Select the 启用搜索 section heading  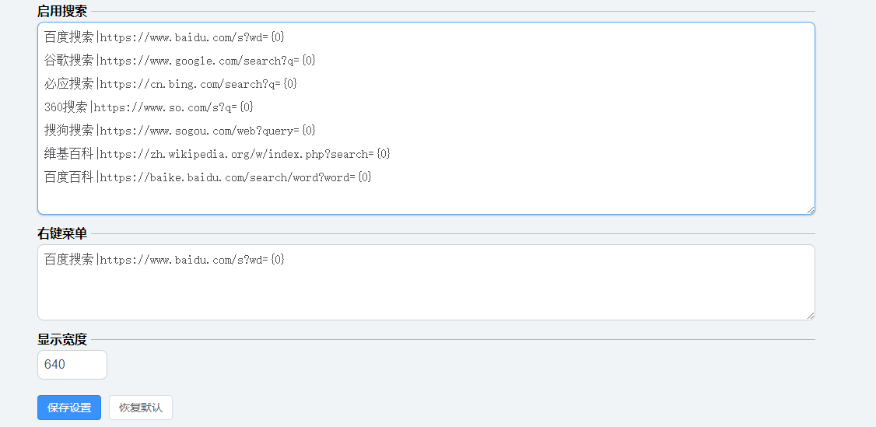point(62,11)
